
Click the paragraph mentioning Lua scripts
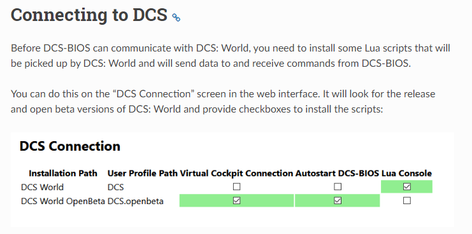click(231, 56)
